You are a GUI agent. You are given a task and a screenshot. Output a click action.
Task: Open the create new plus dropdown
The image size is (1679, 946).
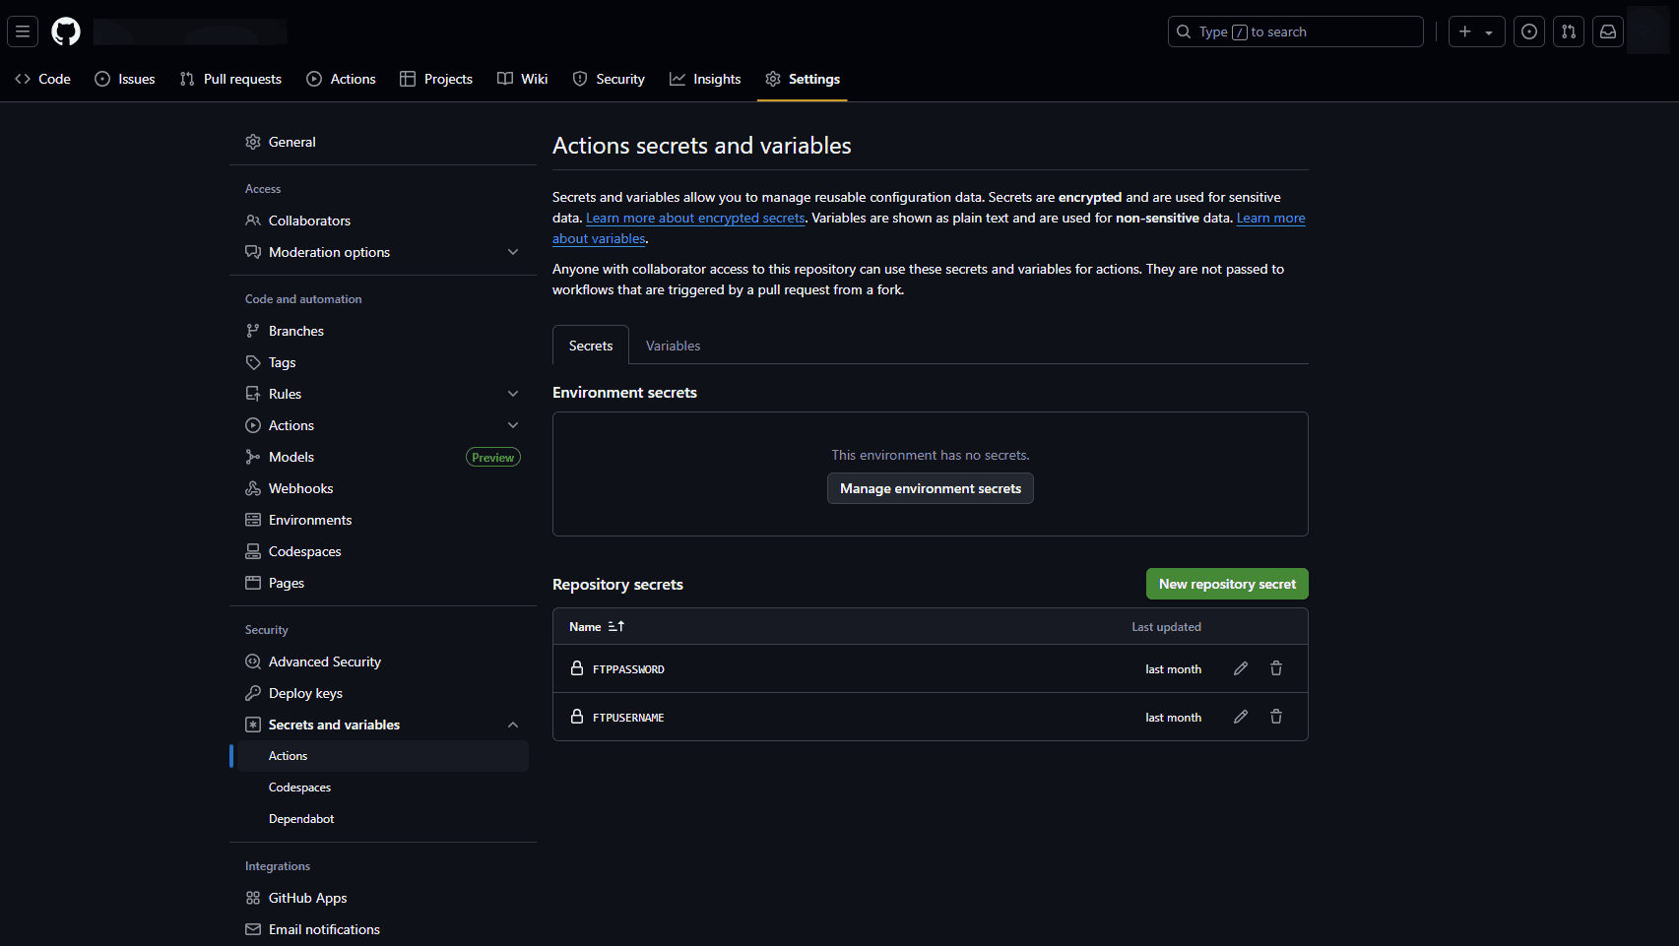(x=1476, y=32)
